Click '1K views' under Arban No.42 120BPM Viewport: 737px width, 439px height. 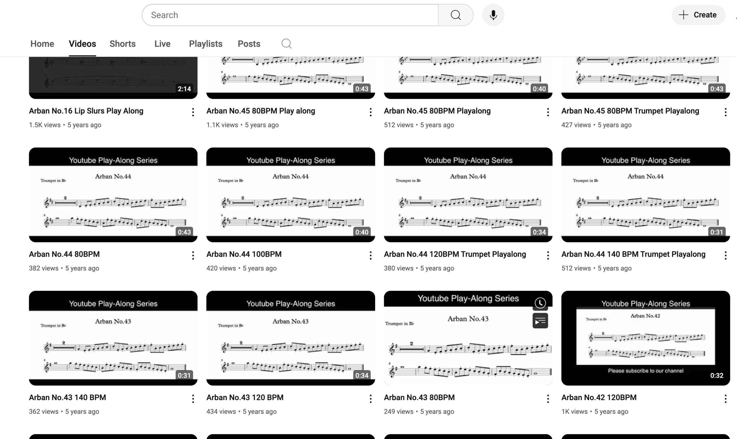[574, 411]
